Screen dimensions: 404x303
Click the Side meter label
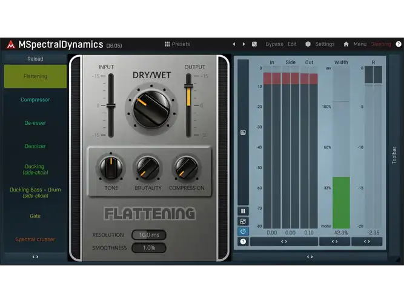coord(290,62)
